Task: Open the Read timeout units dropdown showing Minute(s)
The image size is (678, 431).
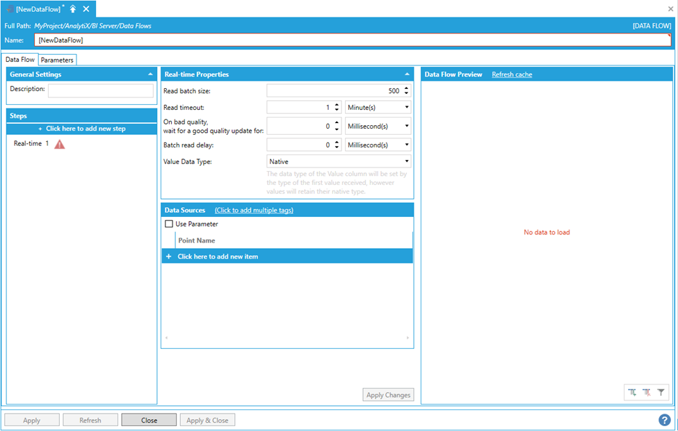Action: 378,108
